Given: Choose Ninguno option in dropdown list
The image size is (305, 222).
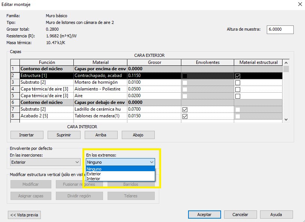Looking at the screenshot, I should tap(94, 169).
